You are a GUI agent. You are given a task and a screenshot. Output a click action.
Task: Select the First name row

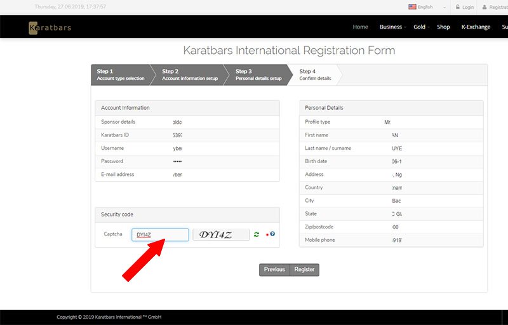click(391, 135)
